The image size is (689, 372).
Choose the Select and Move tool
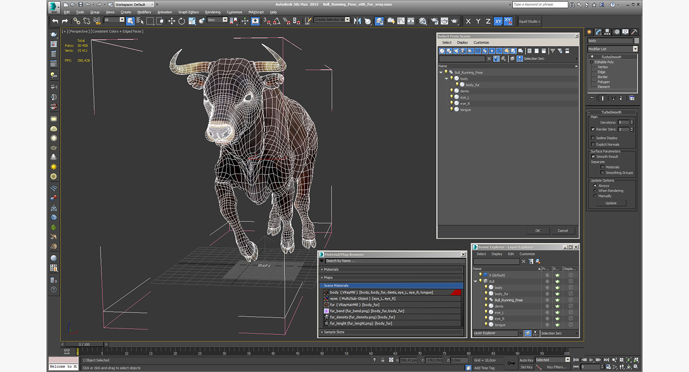[171, 21]
